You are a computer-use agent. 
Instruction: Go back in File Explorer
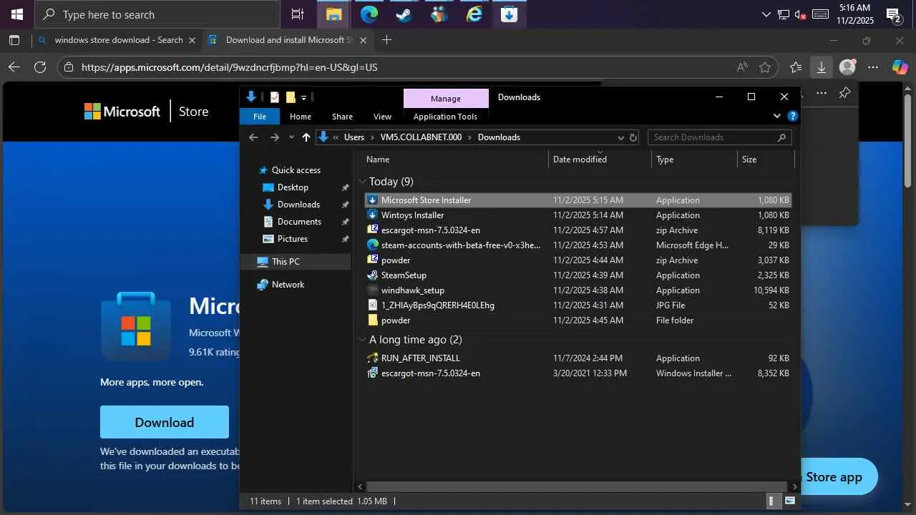tap(253, 137)
